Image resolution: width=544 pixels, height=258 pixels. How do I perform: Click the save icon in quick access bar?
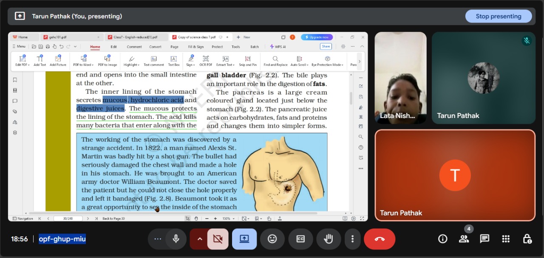[41, 47]
